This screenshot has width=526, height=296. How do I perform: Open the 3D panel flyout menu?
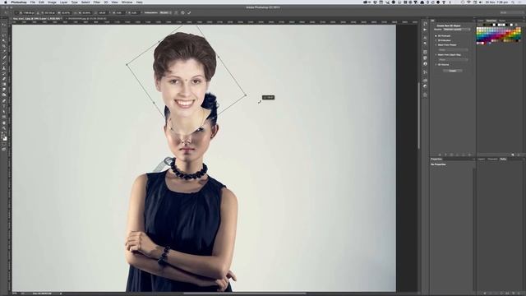pos(473,21)
